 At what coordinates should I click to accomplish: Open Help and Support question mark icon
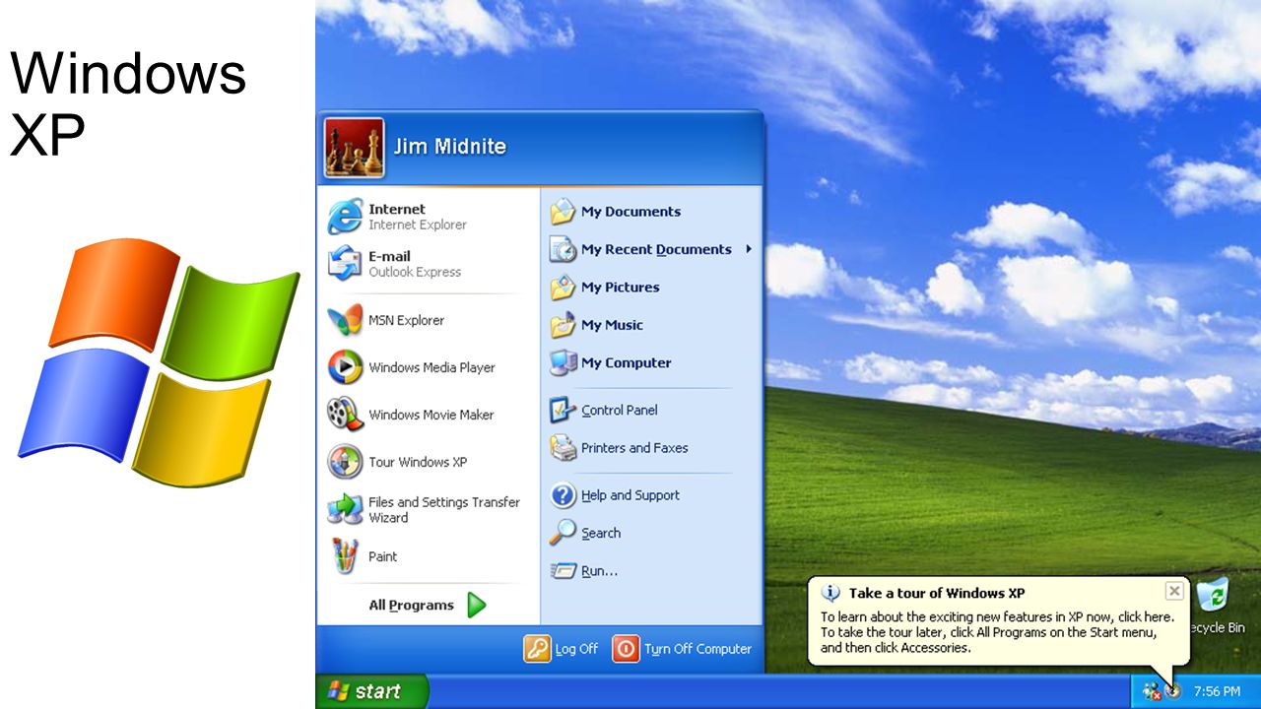pos(563,495)
